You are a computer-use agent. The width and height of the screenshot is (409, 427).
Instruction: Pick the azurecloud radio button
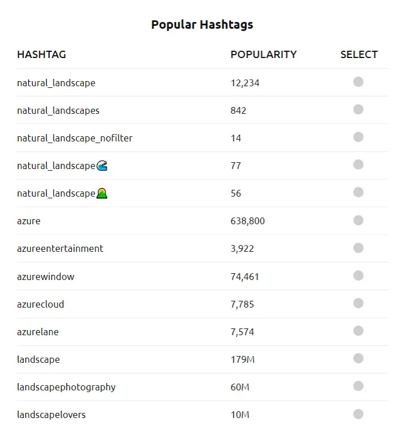point(358,304)
